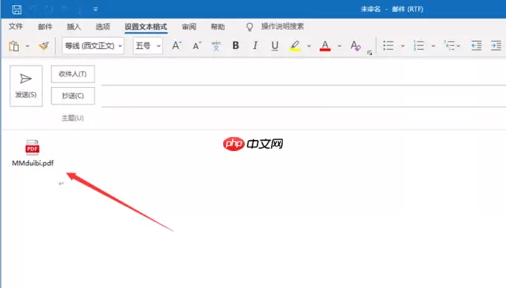Increase font size with grow icon

pos(176,46)
